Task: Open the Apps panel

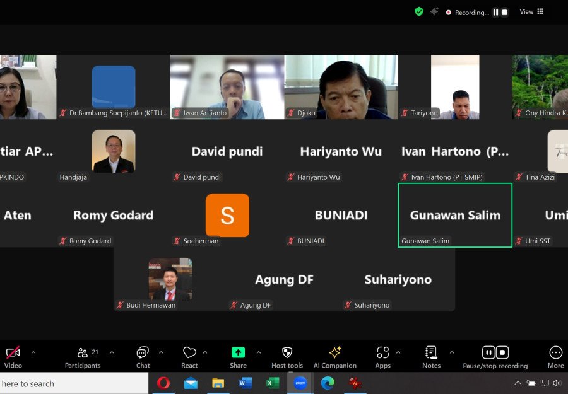Action: 382,357
